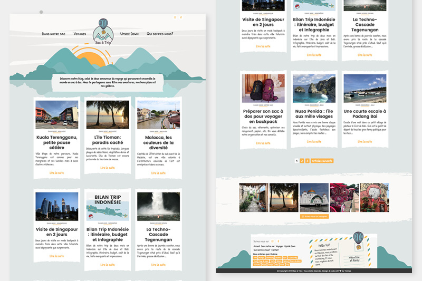Open Une courte escale à Padang Bai title
Image resolution: width=422 pixels, height=281 pixels.
[x=365, y=114]
